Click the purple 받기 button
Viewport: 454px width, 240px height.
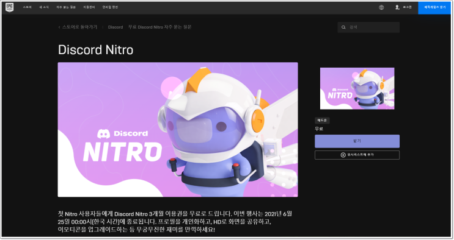coord(357,141)
